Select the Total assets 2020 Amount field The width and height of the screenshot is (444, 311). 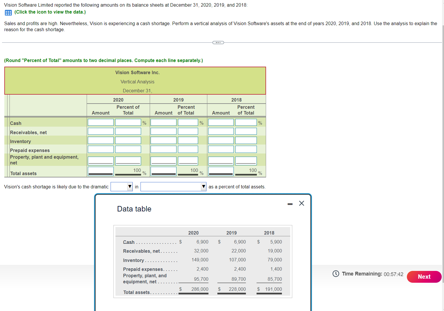pos(101,171)
